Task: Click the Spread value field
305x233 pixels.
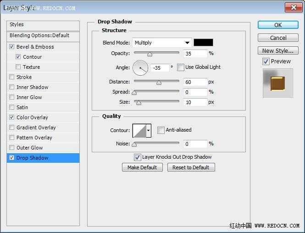Action: 195,92
